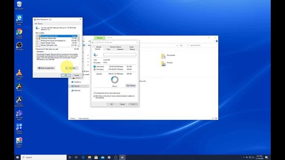Click OK in Properties dialog

(111, 104)
